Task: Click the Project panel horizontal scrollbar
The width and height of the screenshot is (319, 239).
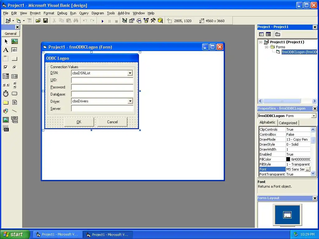Action: tap(287, 101)
